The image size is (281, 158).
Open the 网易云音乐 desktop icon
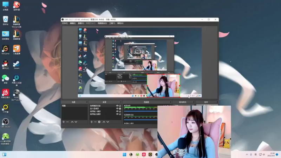pos(5,94)
